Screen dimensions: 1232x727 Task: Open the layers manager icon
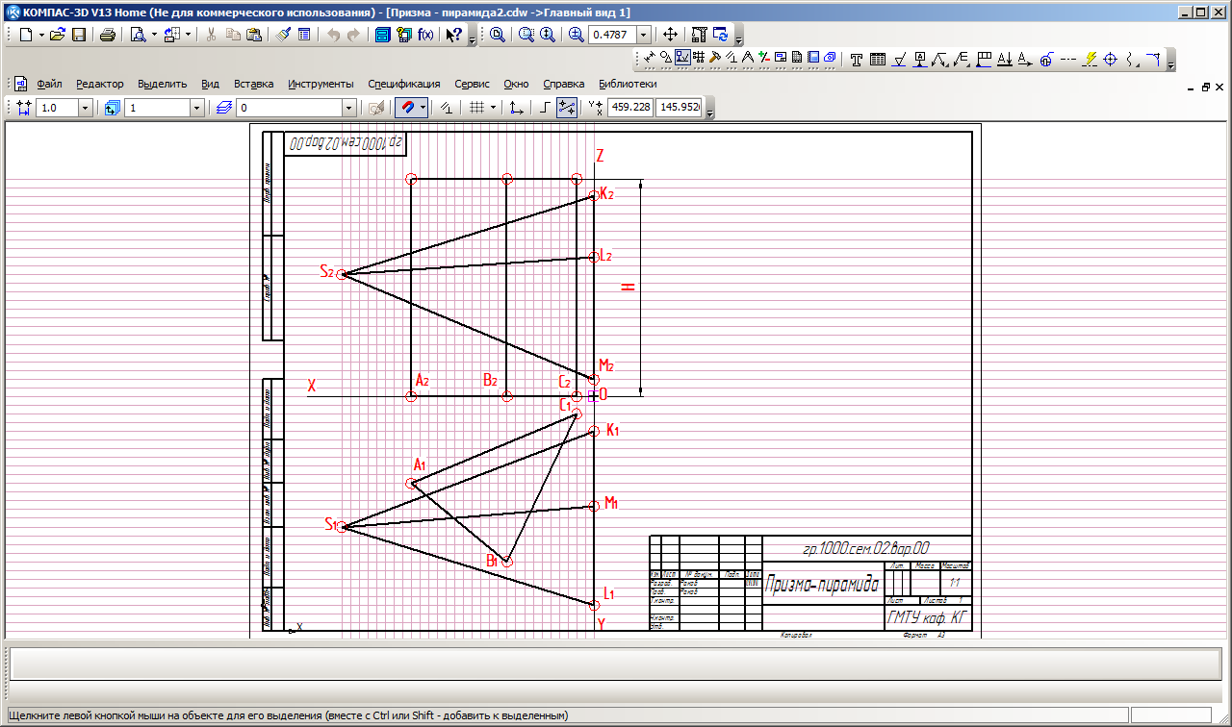224,108
